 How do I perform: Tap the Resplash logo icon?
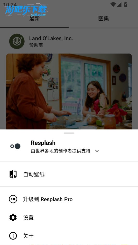(16, 146)
